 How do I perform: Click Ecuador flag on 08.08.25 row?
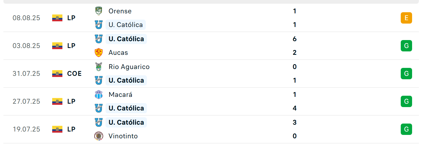point(57,18)
